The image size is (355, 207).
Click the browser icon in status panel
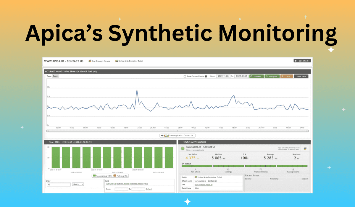pos(305,148)
